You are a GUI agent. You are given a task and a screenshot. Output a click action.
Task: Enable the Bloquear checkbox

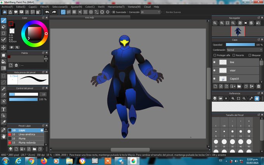pyautogui.click(x=250, y=55)
